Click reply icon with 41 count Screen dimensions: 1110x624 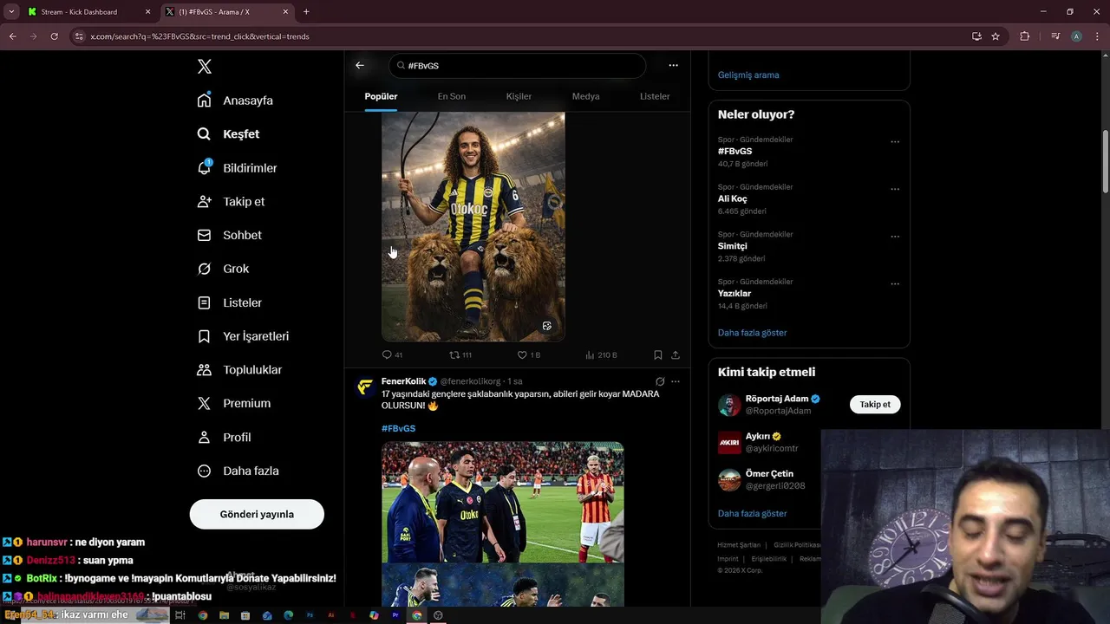[387, 354]
